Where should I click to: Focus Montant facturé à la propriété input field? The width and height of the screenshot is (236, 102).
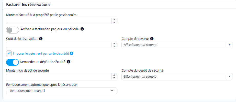coord(59,21)
